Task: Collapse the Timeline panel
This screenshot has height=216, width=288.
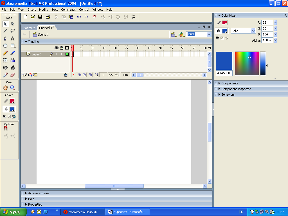Action: coord(26,42)
